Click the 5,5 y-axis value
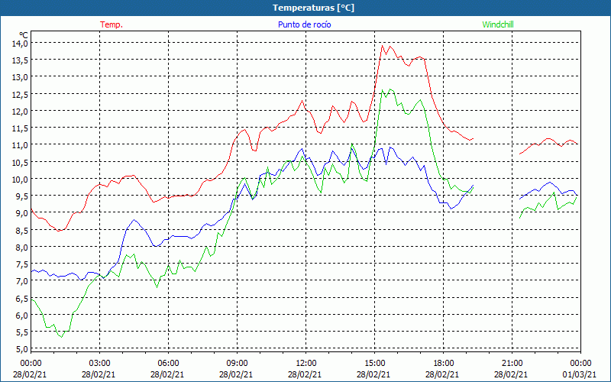The width and height of the screenshot is (611, 382). (x=21, y=332)
